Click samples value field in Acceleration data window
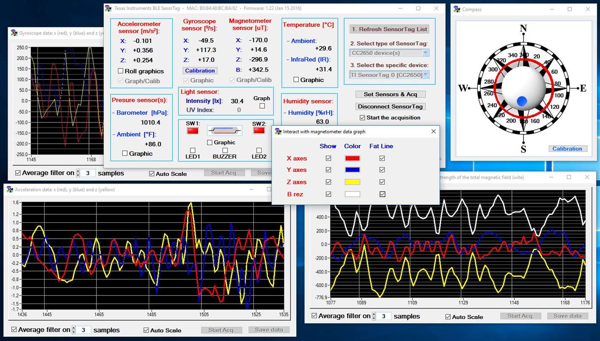The height and width of the screenshot is (341, 600). 83,330
